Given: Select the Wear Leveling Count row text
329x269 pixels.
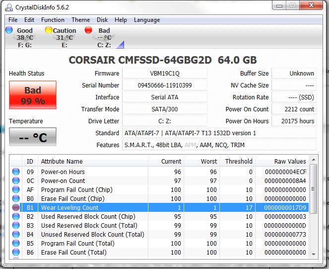Looking at the screenshot, I should [70, 207].
